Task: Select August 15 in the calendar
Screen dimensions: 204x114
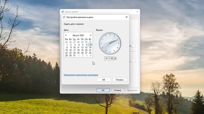Action: coord(67,50)
